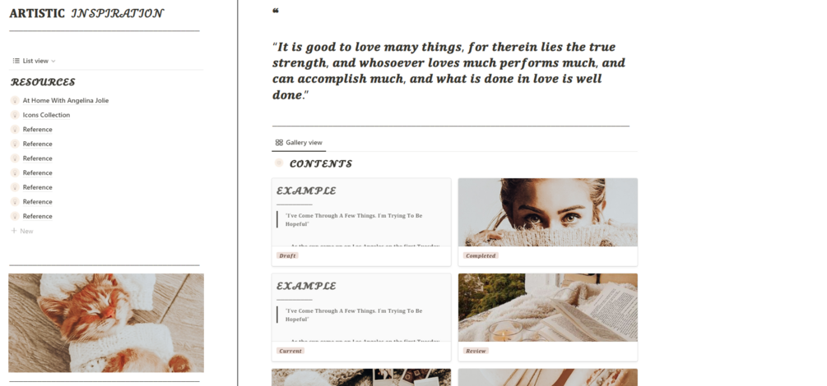The height and width of the screenshot is (386, 827).
Task: Open the card tagged Completed
Action: [547, 222]
